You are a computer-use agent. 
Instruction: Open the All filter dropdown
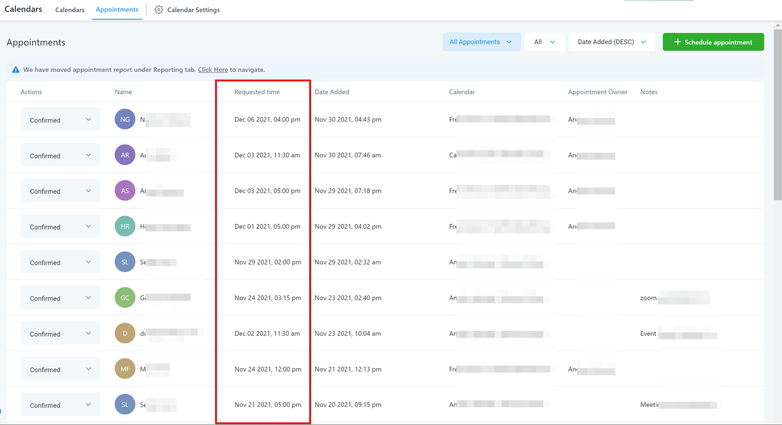[x=544, y=42]
